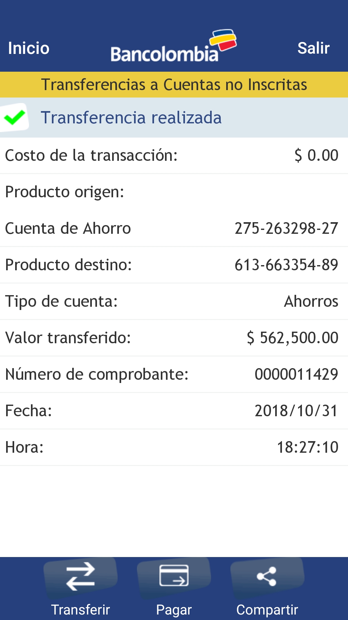Go to Inicio home screen
The height and width of the screenshot is (620, 348).
coord(29,48)
